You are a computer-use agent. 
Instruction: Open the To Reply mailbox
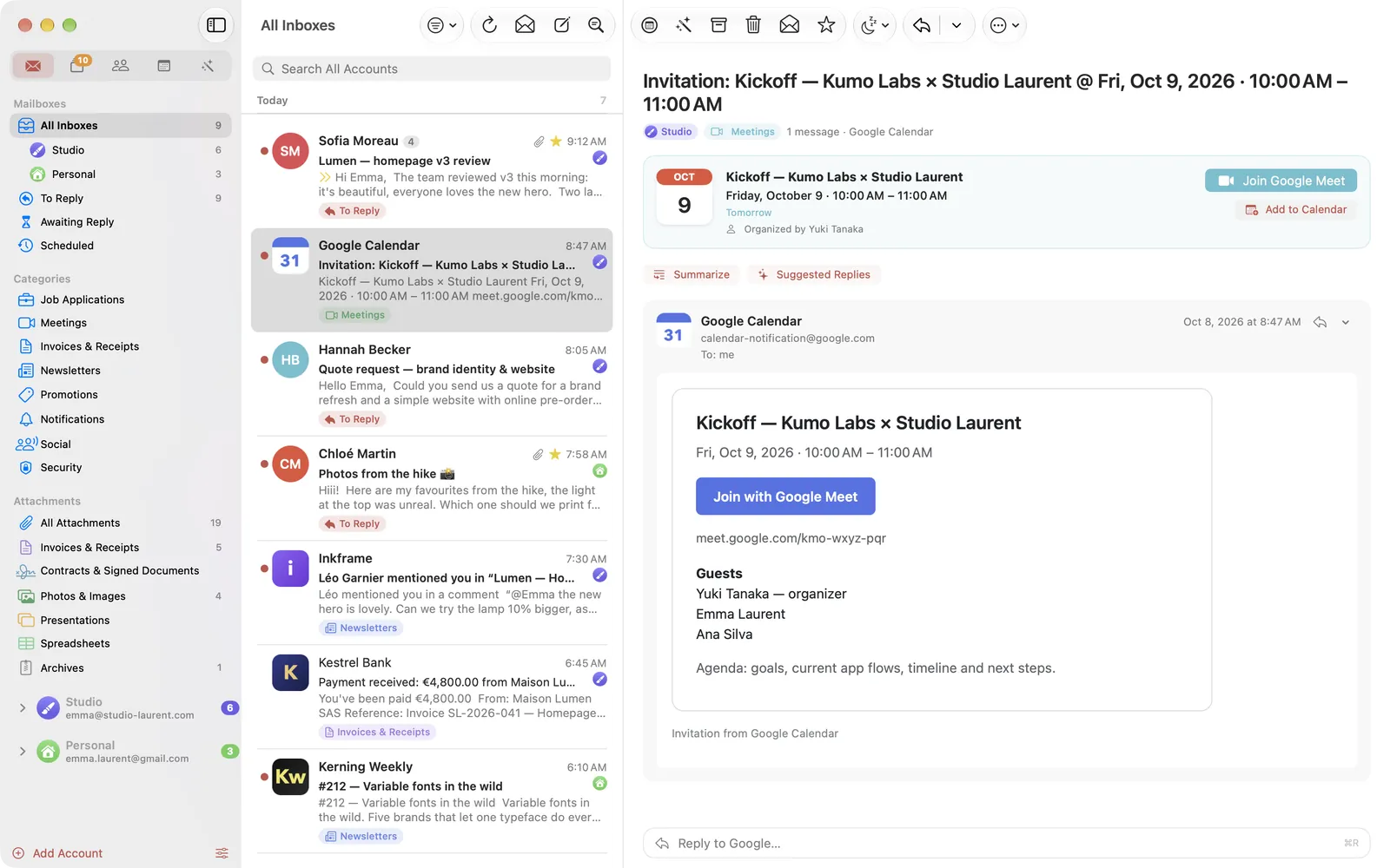[x=121, y=198]
